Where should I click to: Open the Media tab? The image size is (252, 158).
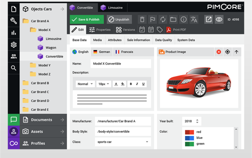97,40
